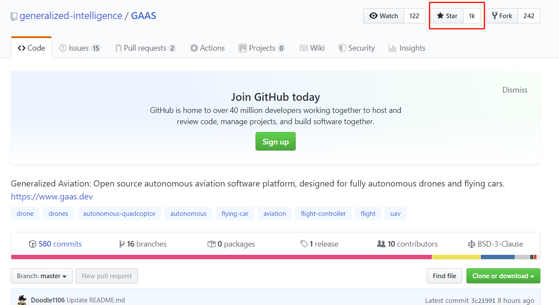The image size is (559, 305).
Task: Select the flying-car topic tag
Action: [x=235, y=214]
